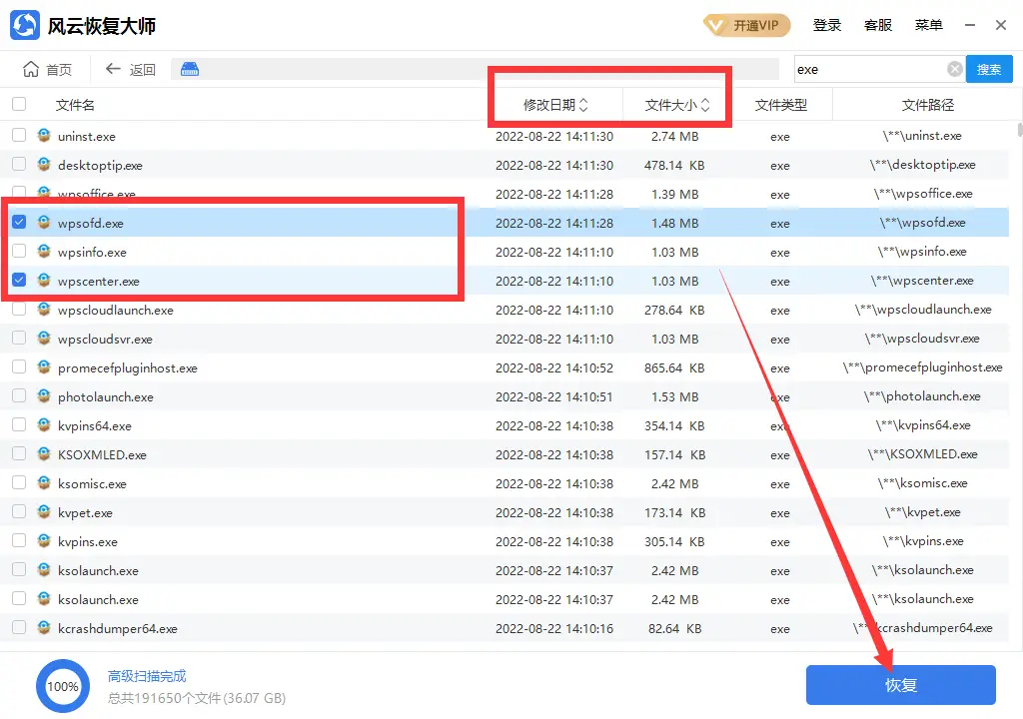Click the file icon of ksomisc.exe
1023x719 pixels.
pyautogui.click(x=44, y=482)
